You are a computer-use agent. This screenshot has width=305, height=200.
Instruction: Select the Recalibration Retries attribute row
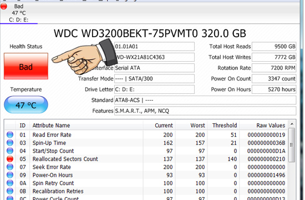146,191
